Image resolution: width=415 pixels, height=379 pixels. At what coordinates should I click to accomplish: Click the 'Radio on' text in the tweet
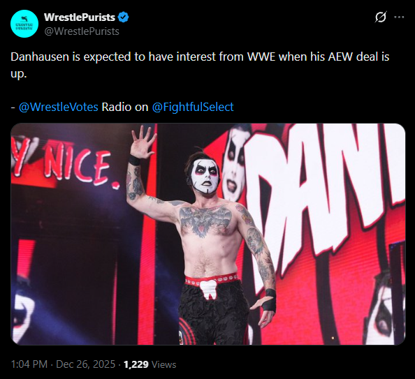point(125,107)
